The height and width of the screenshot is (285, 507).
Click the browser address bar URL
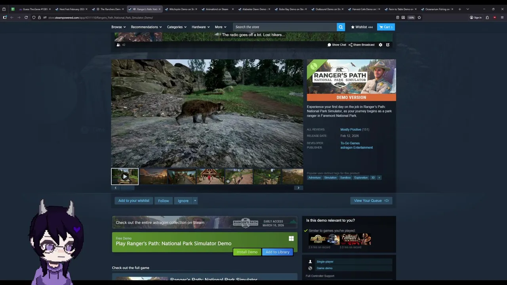click(101, 17)
